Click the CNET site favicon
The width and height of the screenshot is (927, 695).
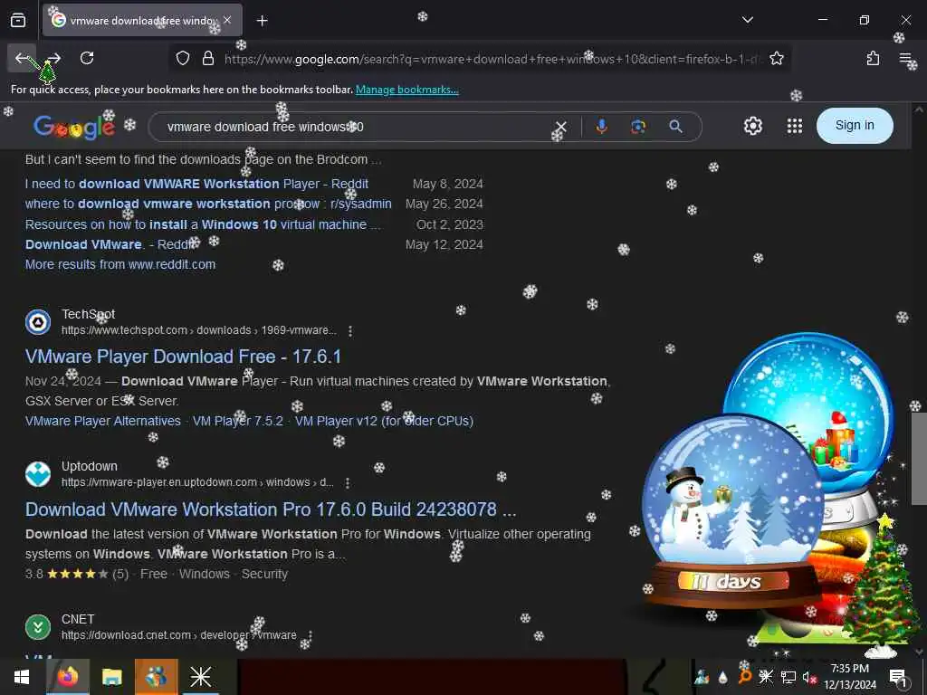click(38, 627)
